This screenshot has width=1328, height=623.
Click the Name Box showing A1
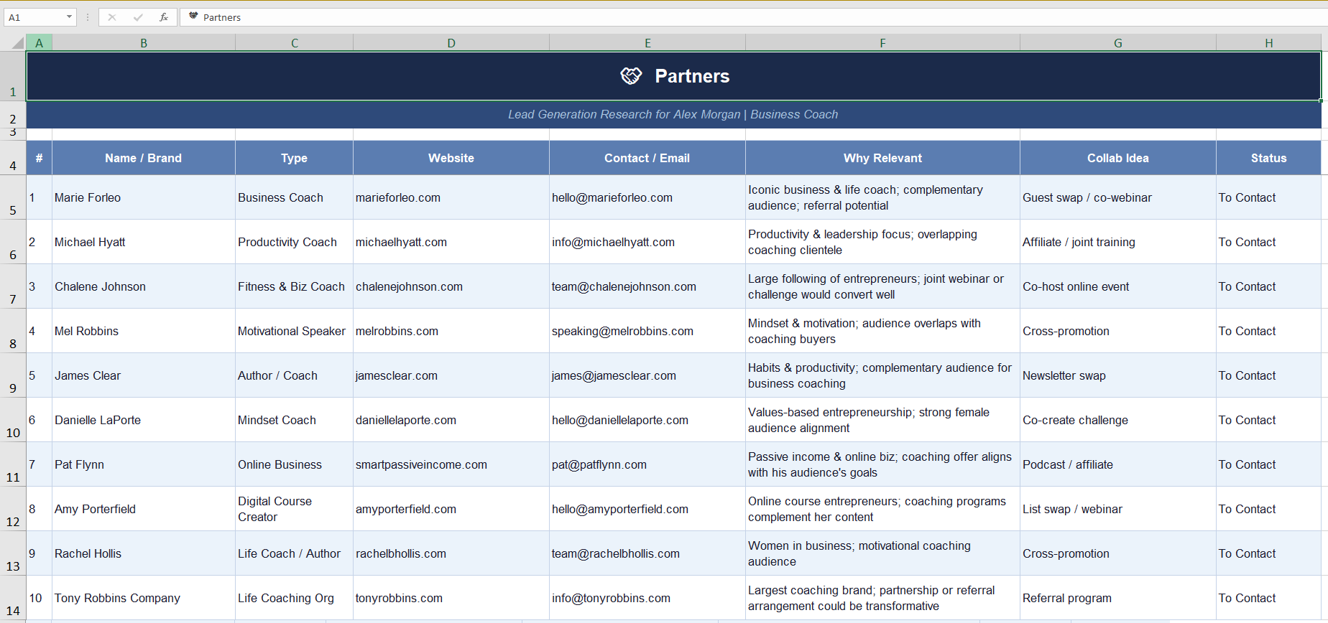point(34,17)
